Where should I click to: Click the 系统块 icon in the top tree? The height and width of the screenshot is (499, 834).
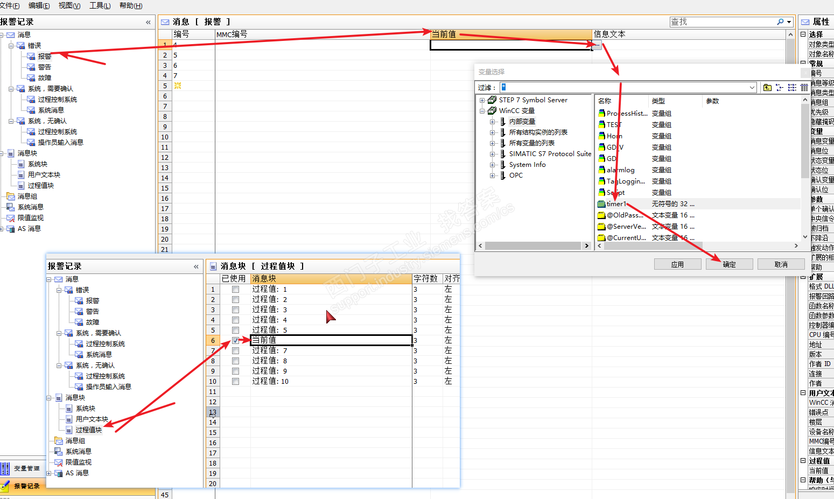21,164
